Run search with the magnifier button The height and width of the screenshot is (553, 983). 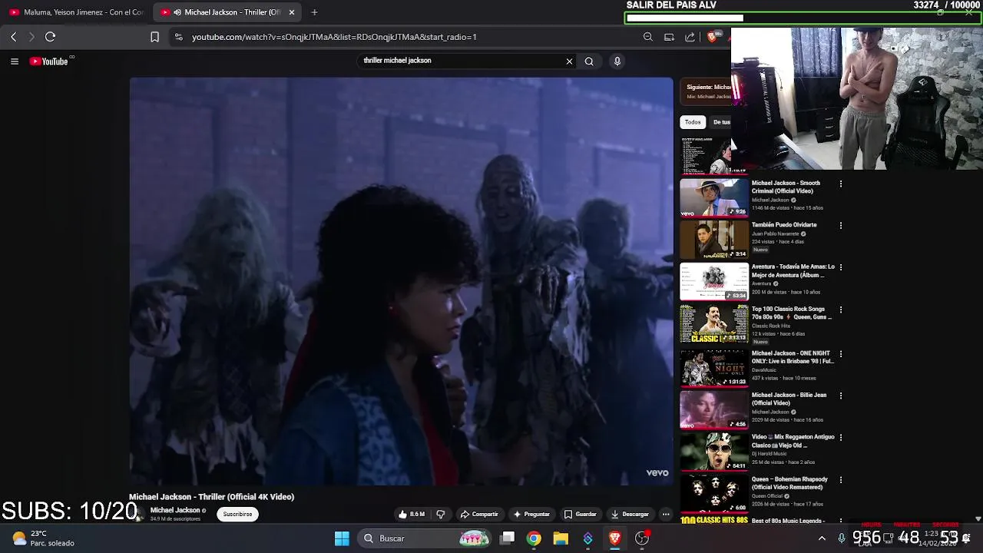click(x=589, y=61)
